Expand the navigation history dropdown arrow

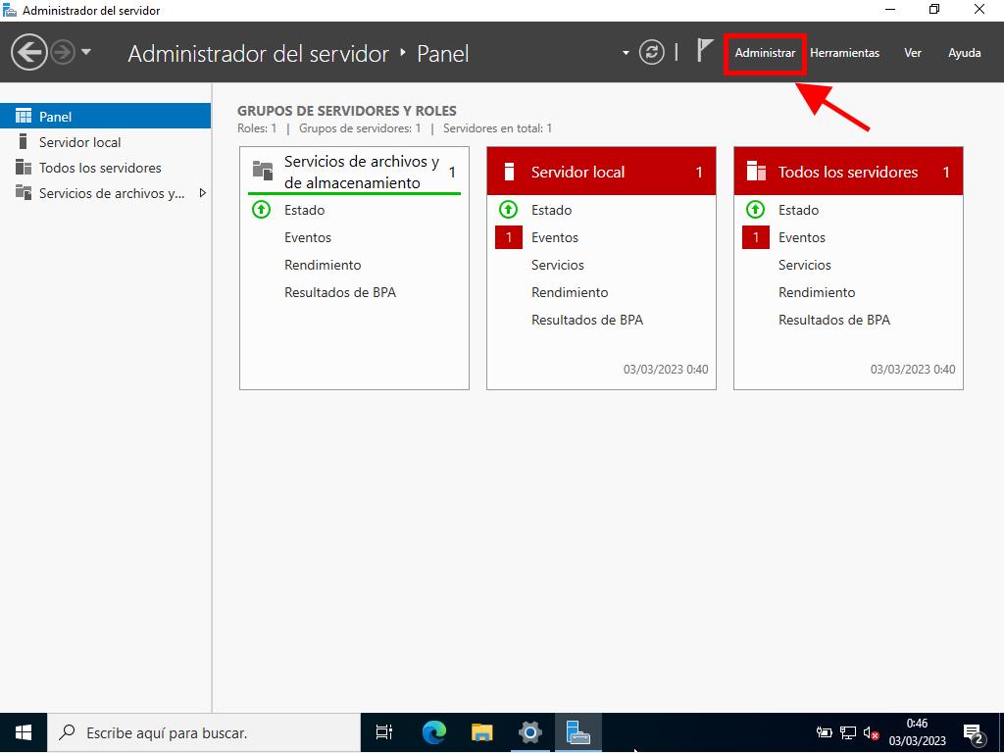coord(86,52)
